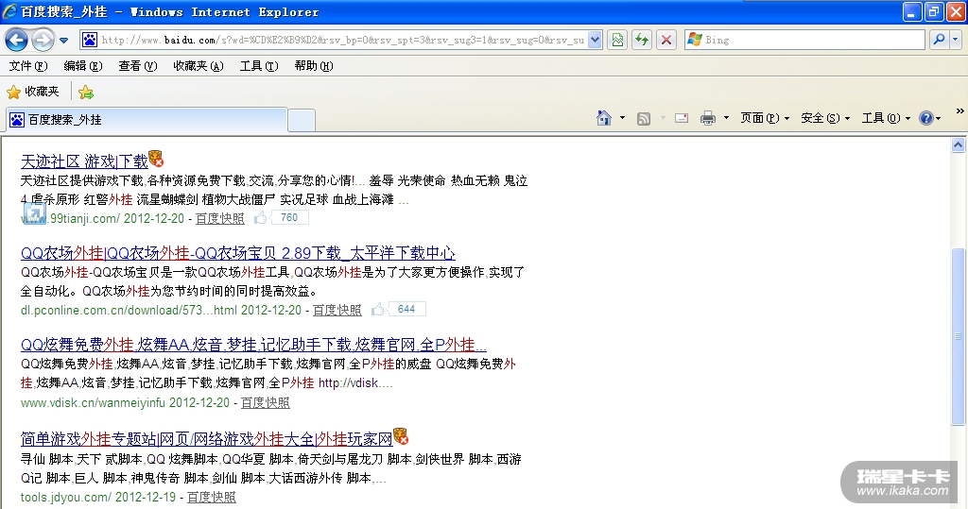Open the 工具(T) menu in menu bar

pyautogui.click(x=259, y=66)
